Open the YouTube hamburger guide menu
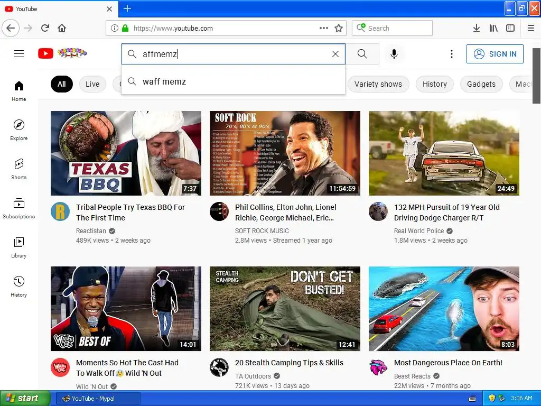 (x=19, y=53)
